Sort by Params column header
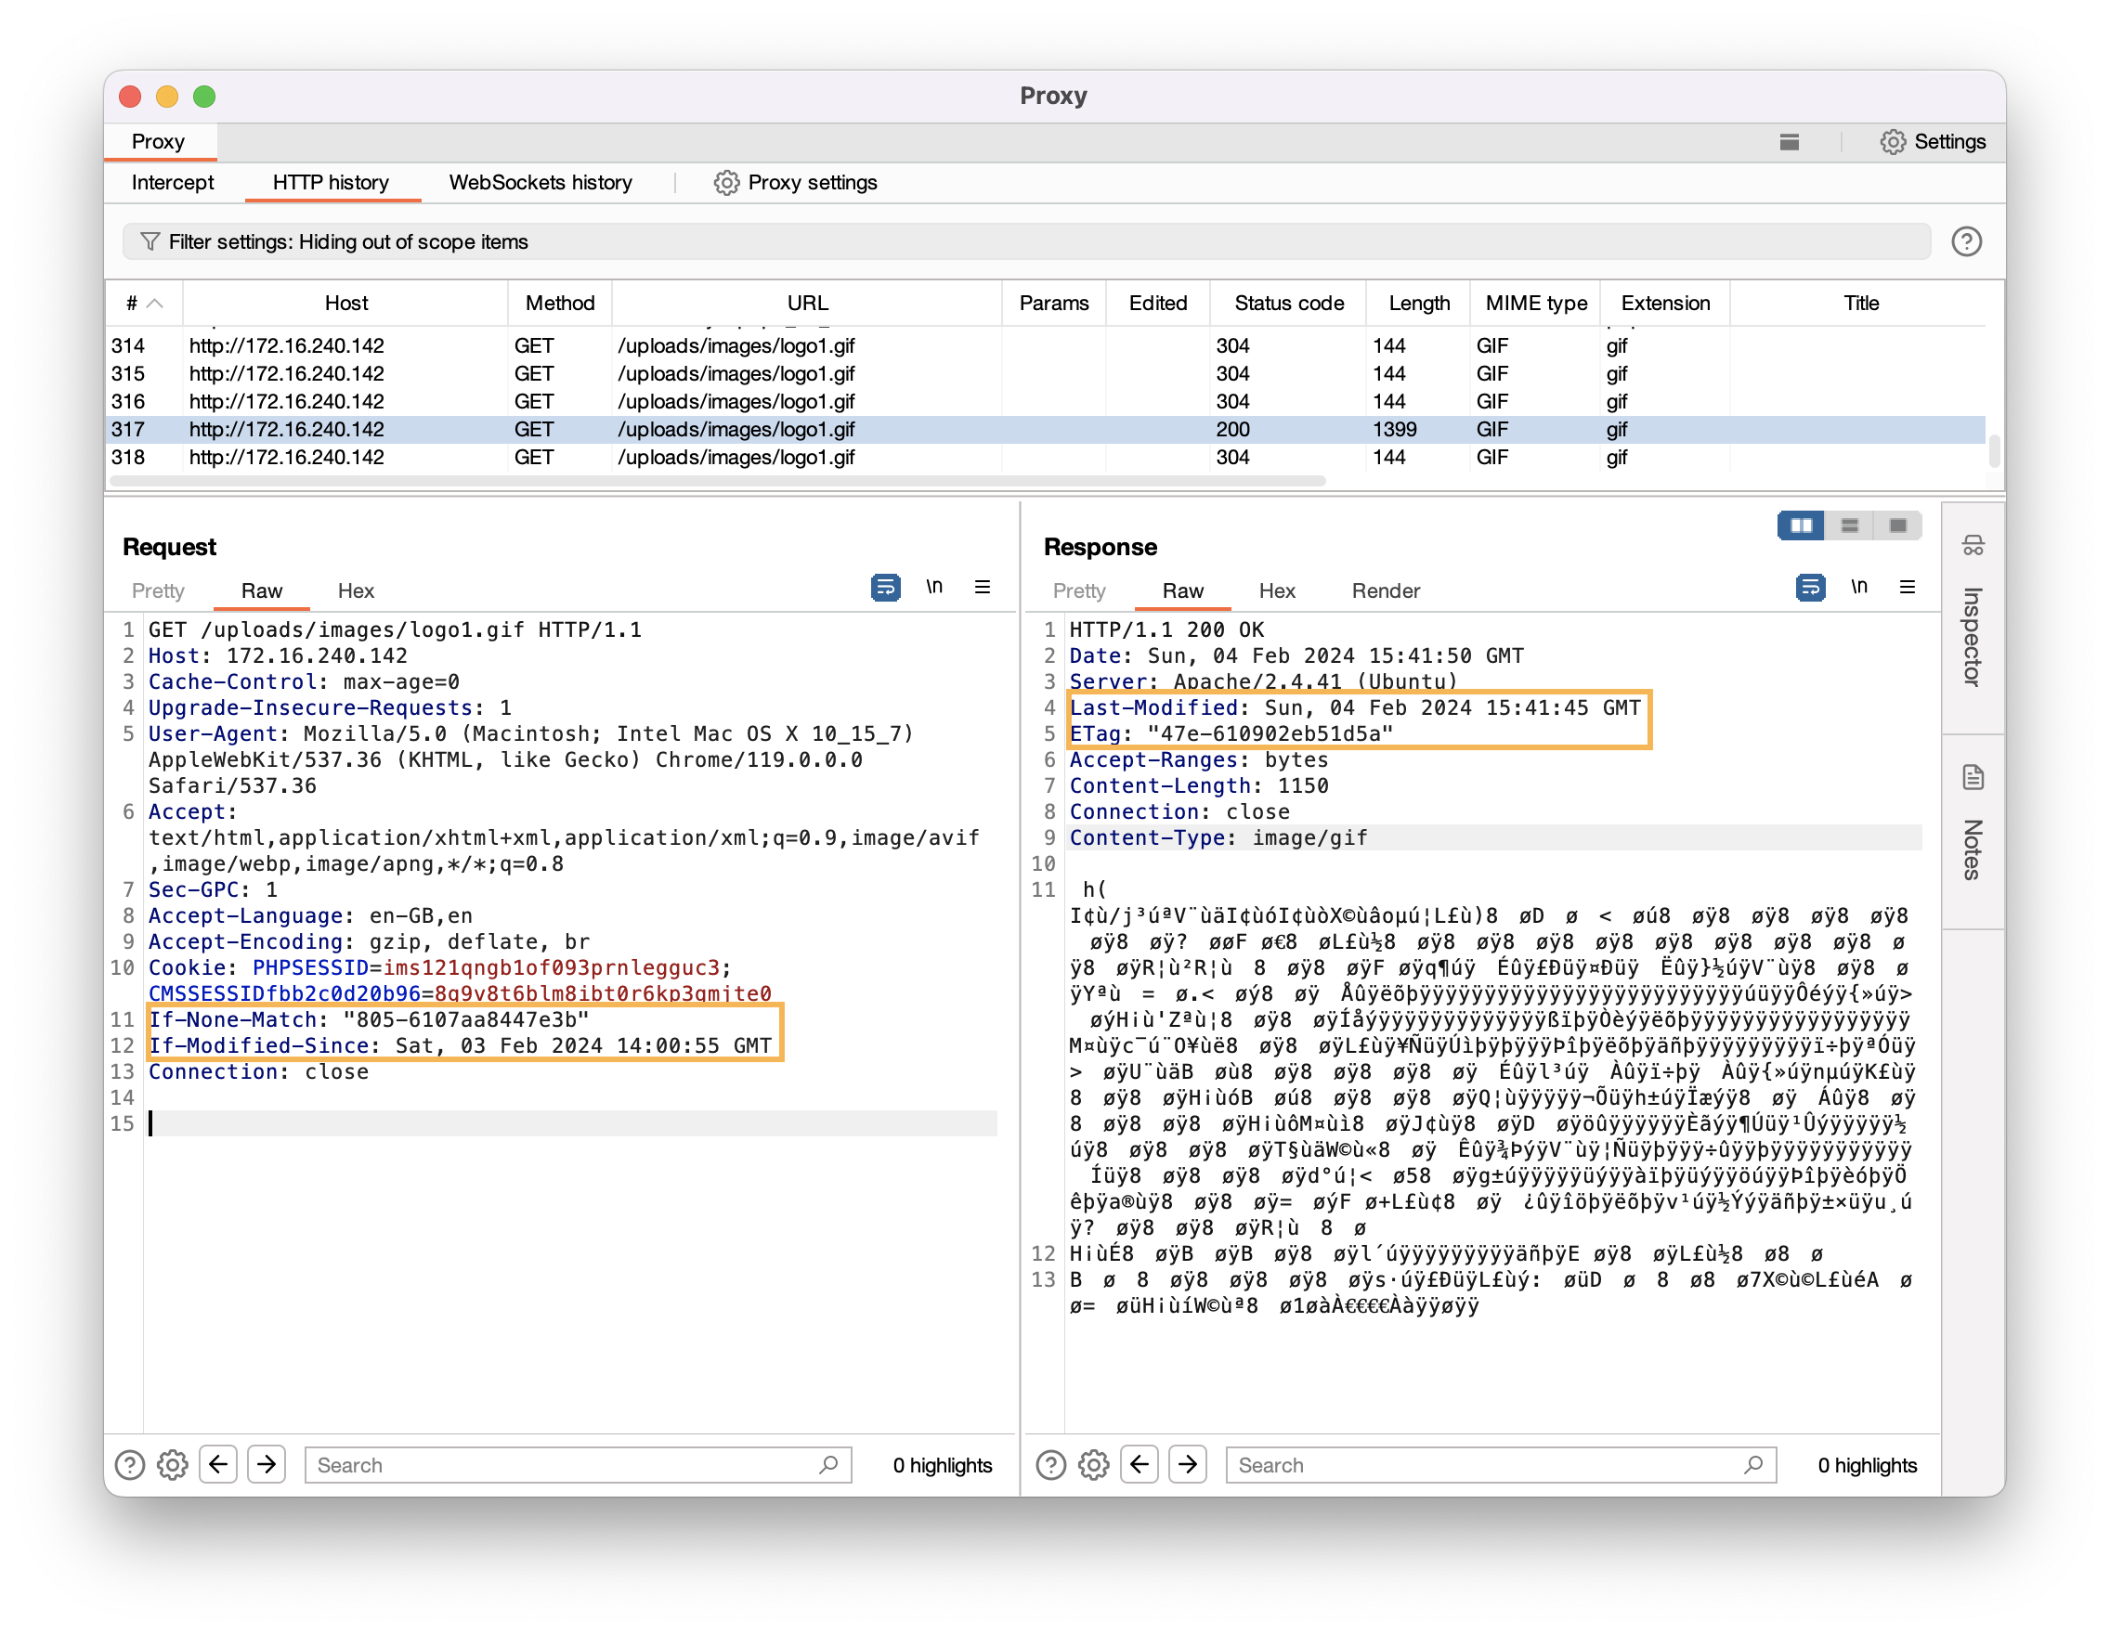The image size is (2110, 1634). pos(1053,304)
